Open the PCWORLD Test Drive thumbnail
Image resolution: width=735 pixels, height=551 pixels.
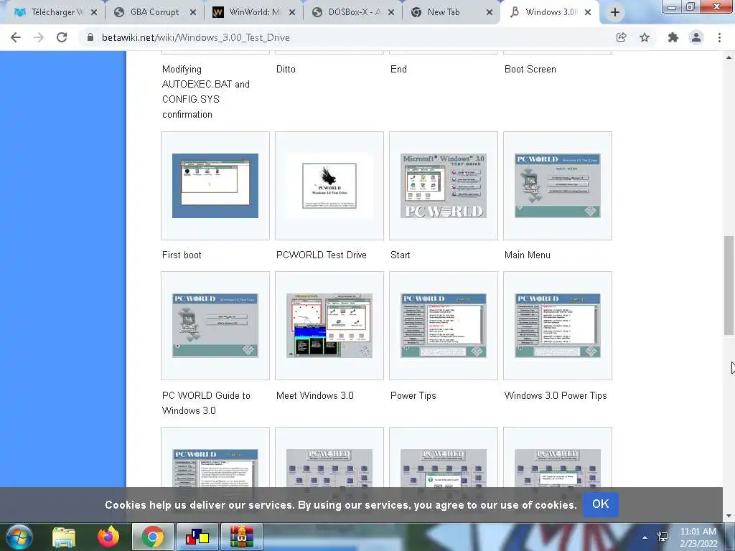point(329,186)
